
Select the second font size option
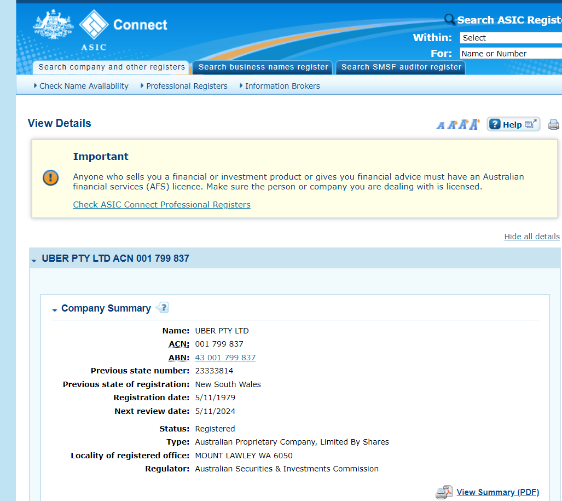(x=453, y=125)
